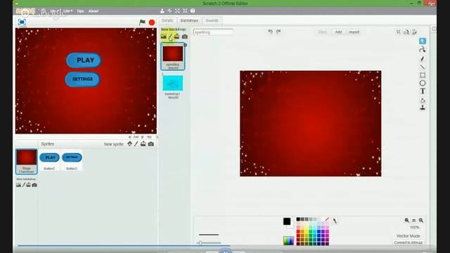Image resolution: width=450 pixels, height=253 pixels.
Task: Click the Delete scissors in top toolbar
Action: tap(169, 11)
